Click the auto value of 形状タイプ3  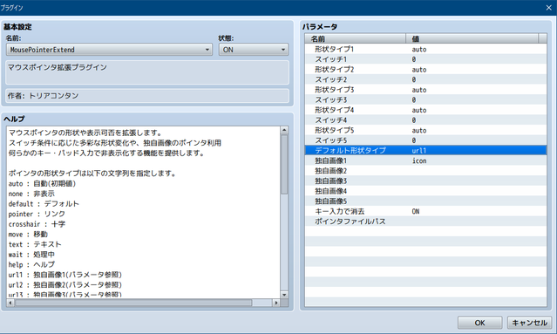(x=419, y=90)
